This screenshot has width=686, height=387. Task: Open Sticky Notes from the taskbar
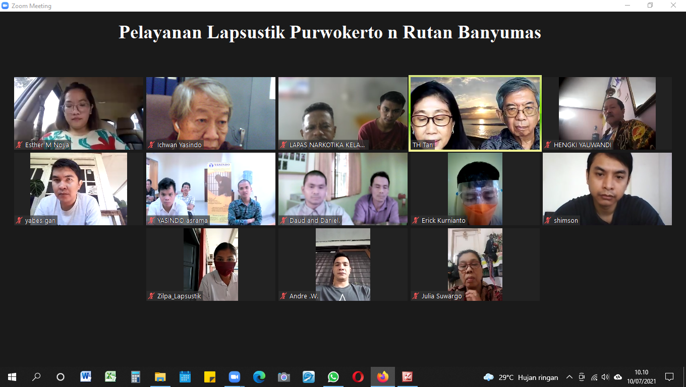tap(209, 377)
